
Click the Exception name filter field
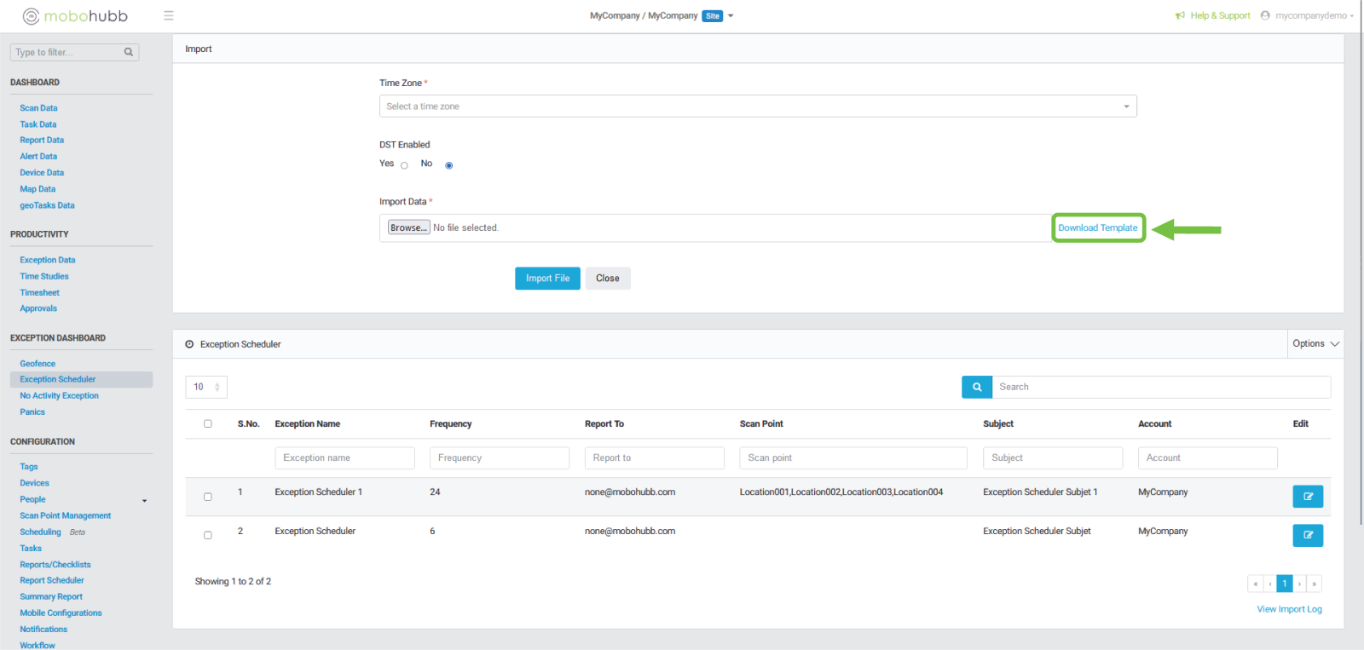click(x=344, y=458)
